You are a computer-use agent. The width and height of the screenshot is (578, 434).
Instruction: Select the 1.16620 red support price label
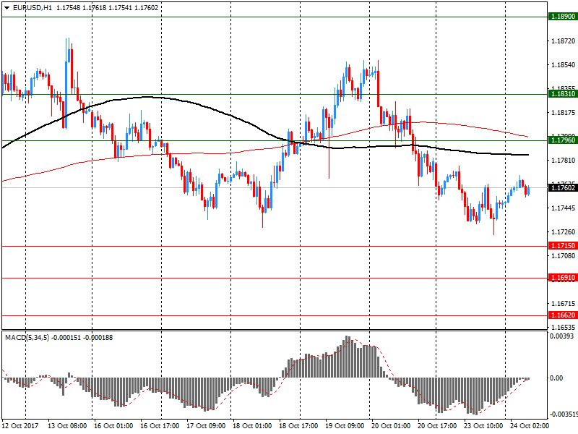563,315
